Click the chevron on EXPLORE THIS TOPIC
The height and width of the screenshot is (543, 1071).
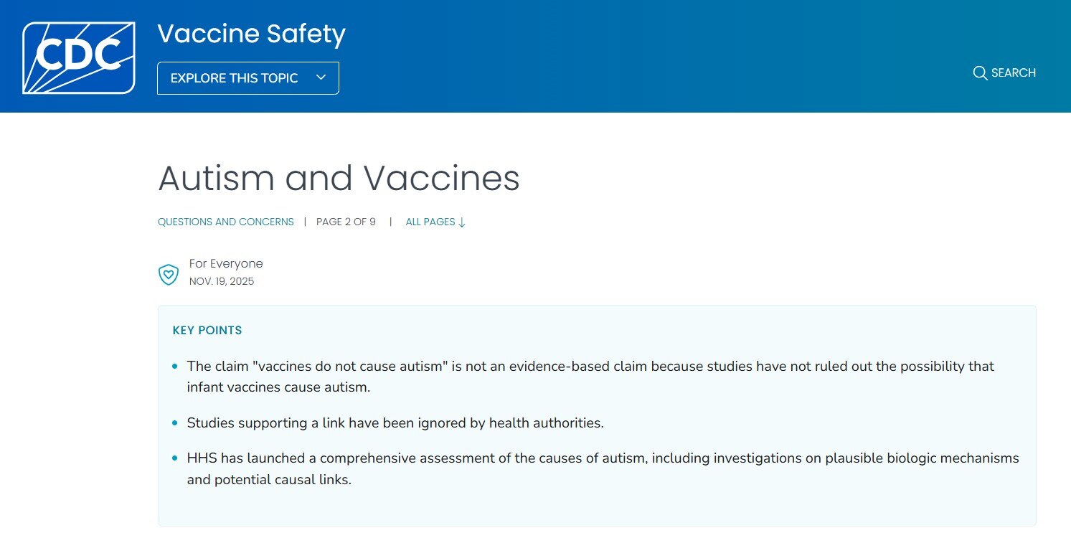pos(321,77)
